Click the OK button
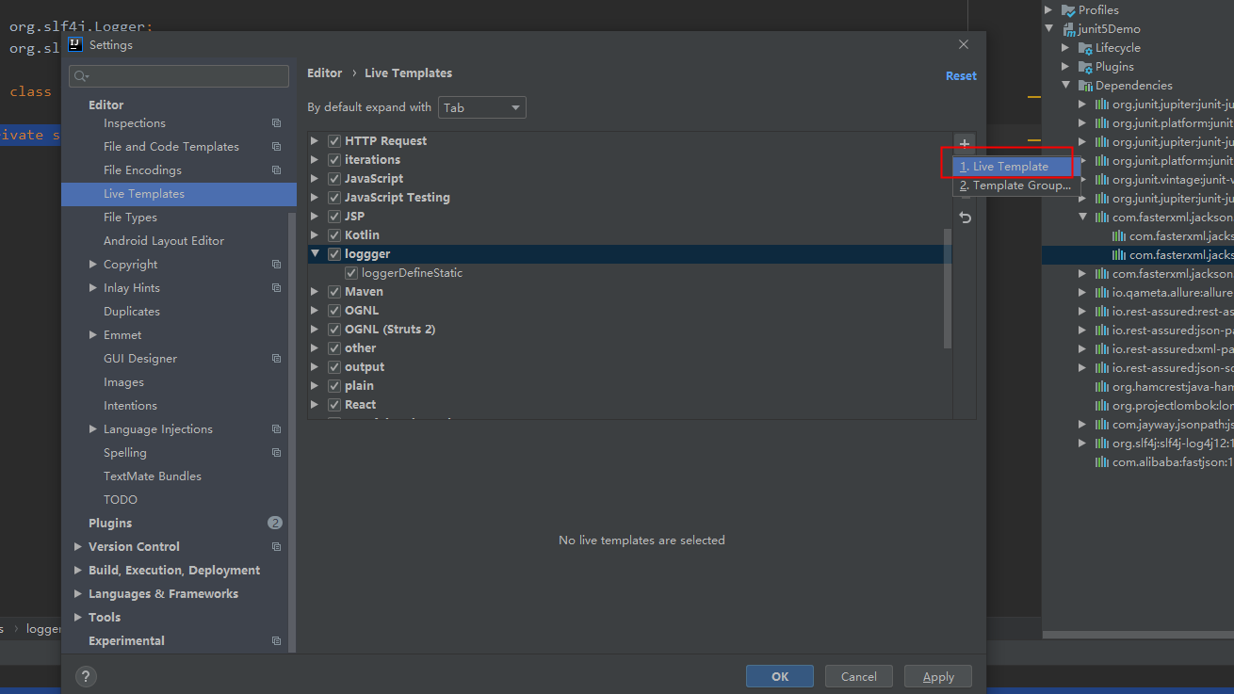The height and width of the screenshot is (694, 1234). pyautogui.click(x=780, y=676)
